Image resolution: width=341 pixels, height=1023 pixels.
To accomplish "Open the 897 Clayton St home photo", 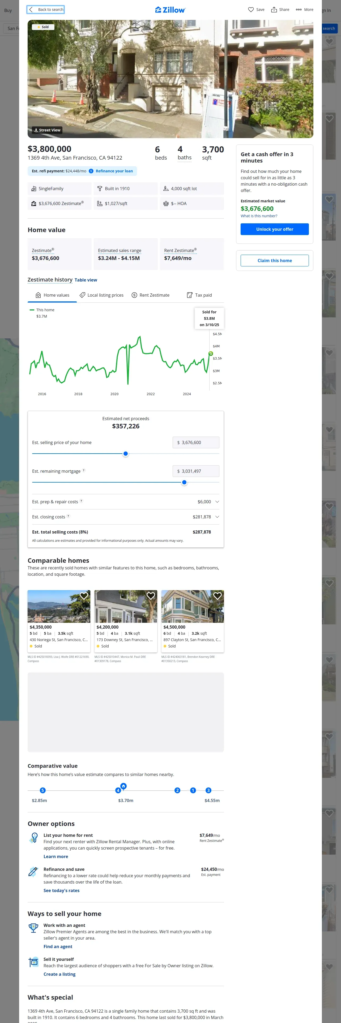I will [x=193, y=606].
